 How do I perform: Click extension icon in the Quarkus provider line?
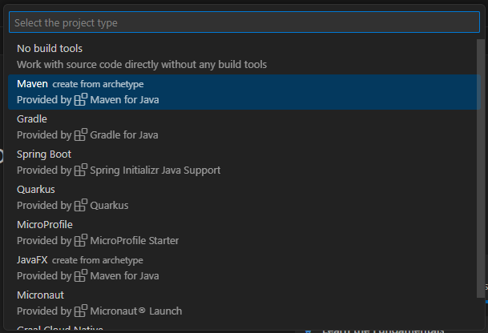[80, 206]
